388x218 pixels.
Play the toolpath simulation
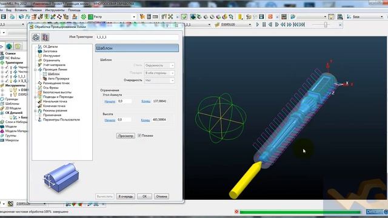(258, 24)
